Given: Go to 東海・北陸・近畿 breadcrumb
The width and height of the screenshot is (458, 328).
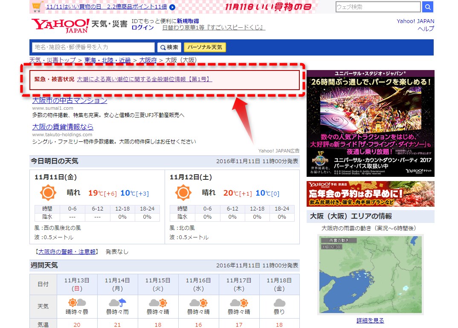Looking at the screenshot, I should coord(107,60).
